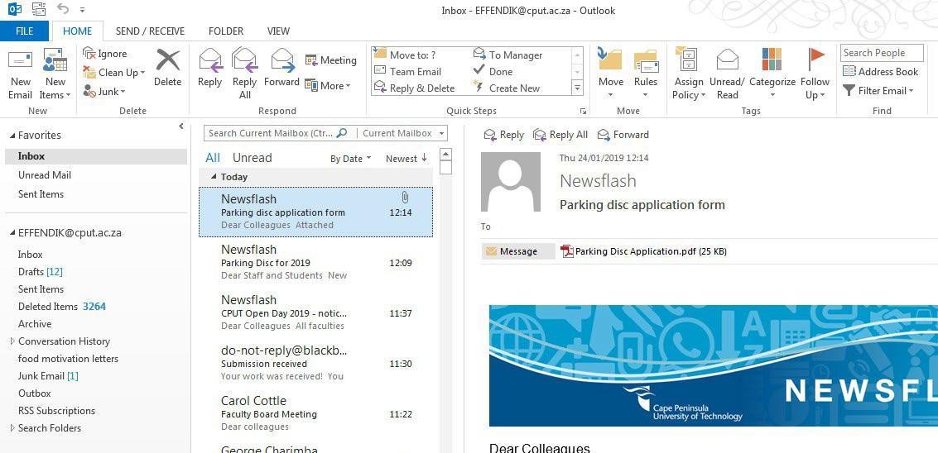Open Parking Disc Application.pdf attachment
938x453 pixels.
[643, 251]
